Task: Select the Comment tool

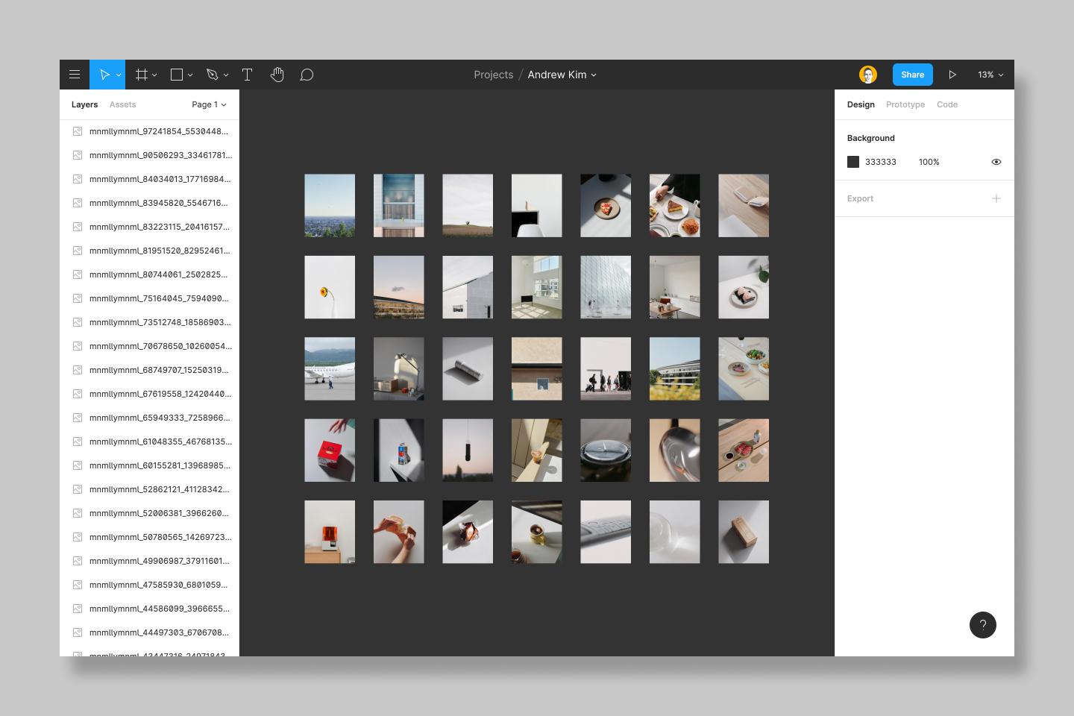Action: pyautogui.click(x=307, y=75)
